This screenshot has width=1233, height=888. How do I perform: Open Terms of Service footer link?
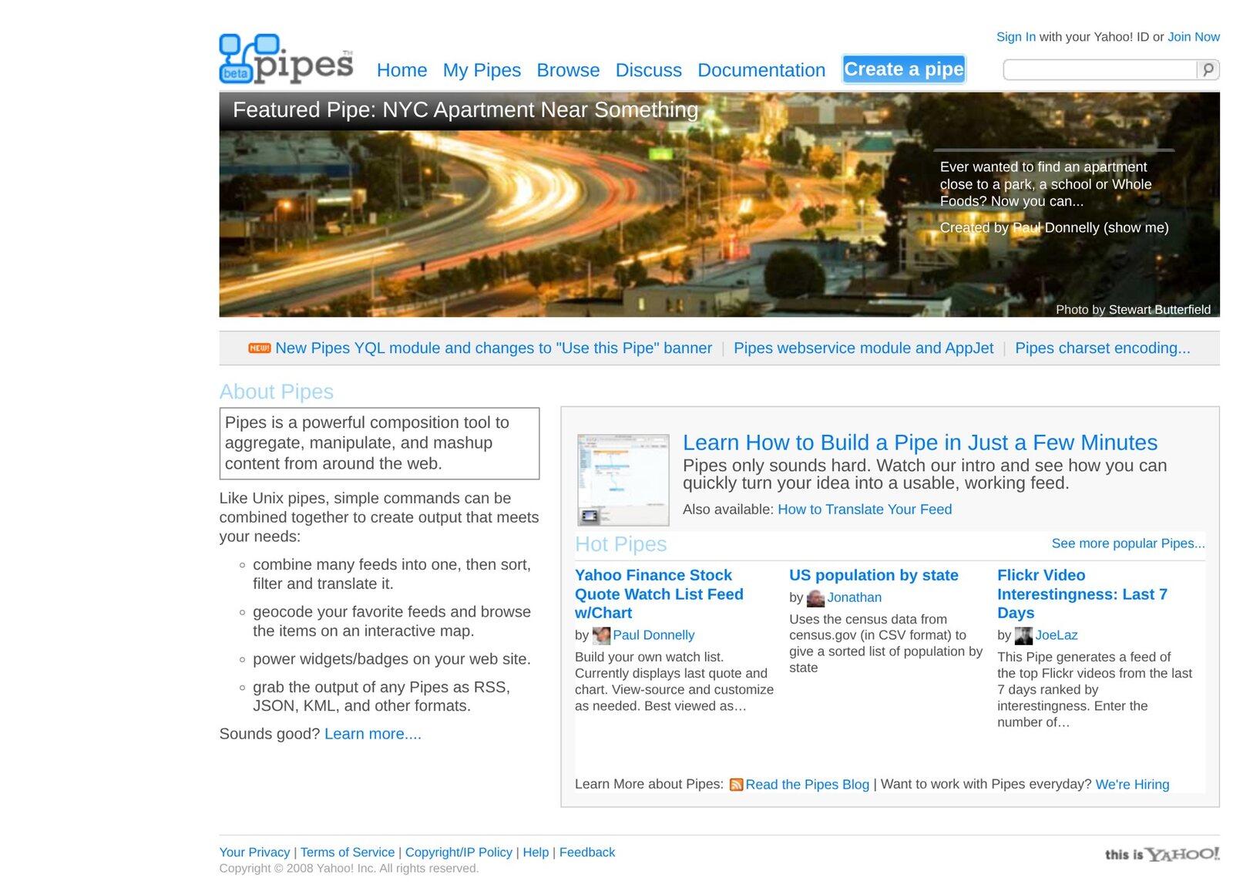click(348, 853)
